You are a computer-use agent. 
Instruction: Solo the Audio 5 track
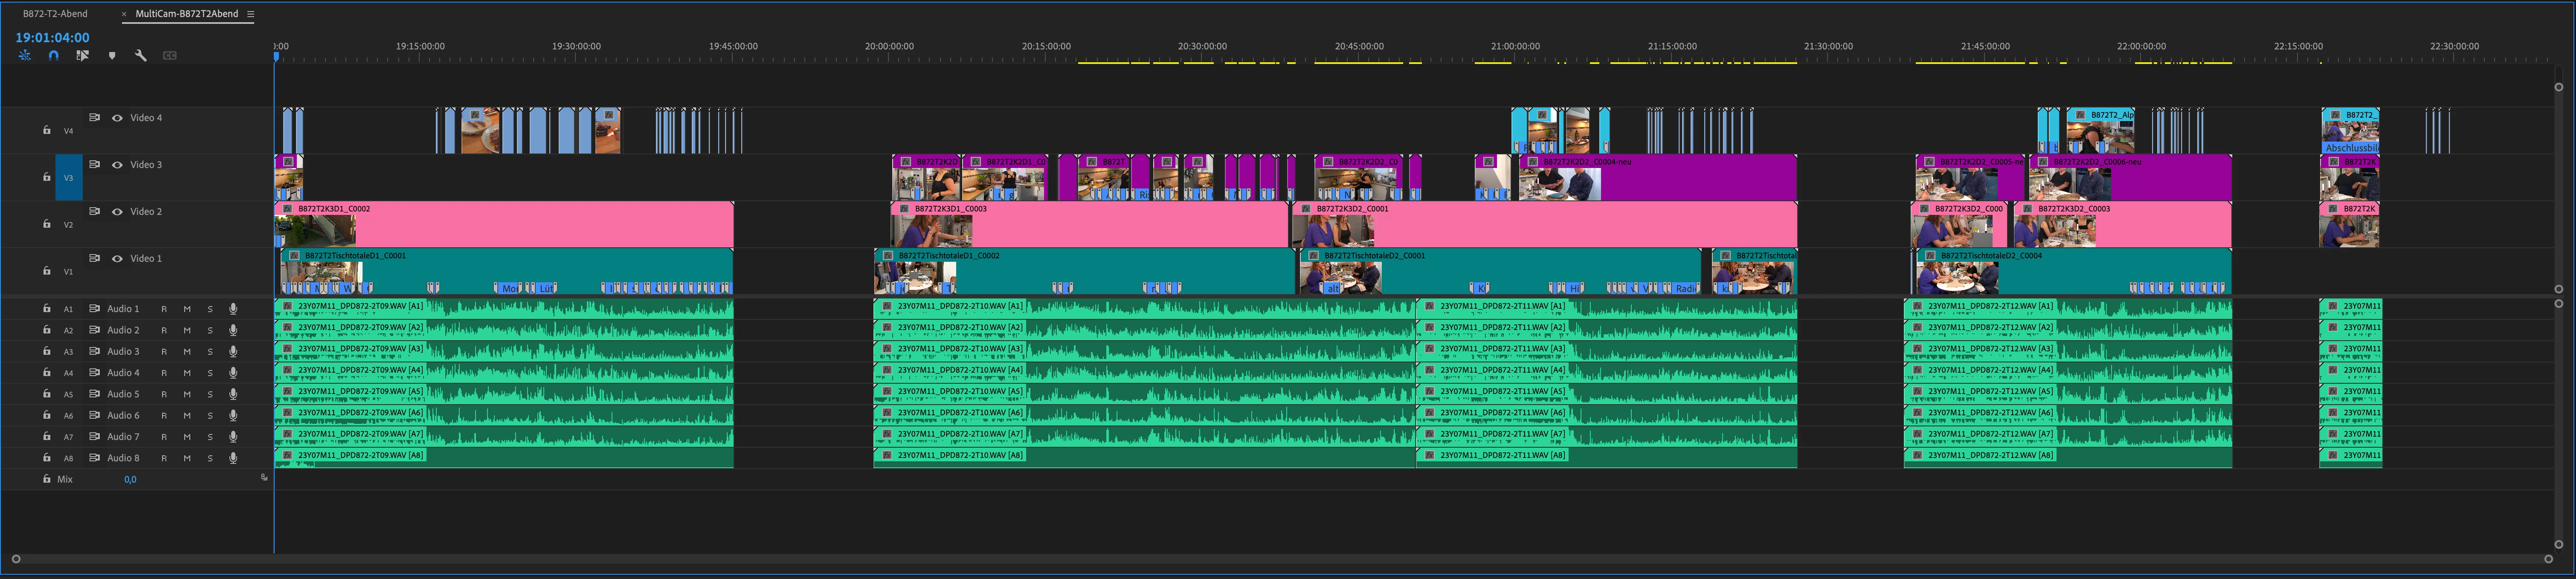[x=210, y=394]
